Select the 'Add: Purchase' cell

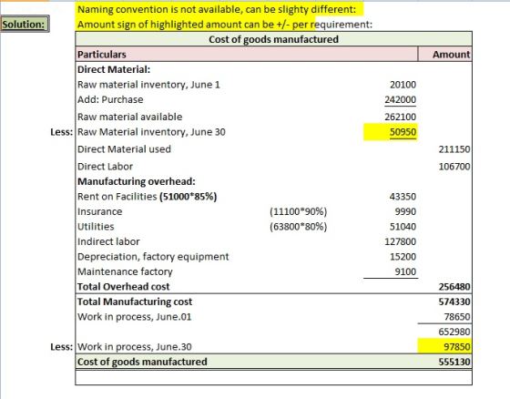(x=110, y=99)
